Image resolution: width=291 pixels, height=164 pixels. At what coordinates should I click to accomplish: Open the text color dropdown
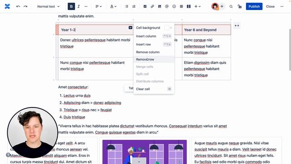(x=113, y=6)
